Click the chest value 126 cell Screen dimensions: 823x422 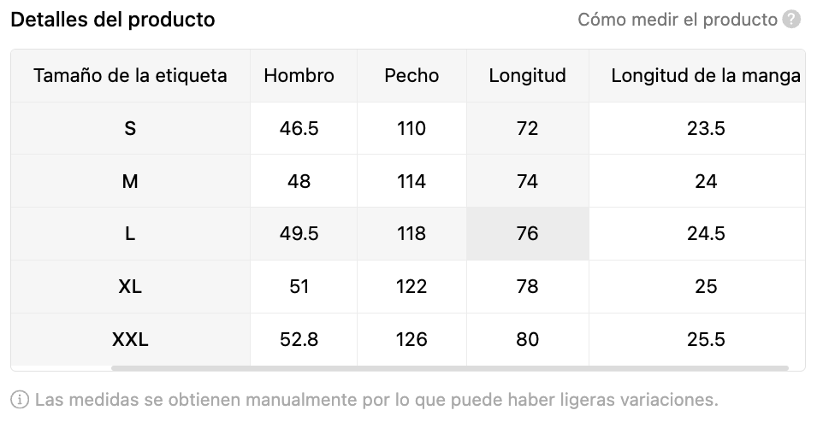click(x=411, y=340)
